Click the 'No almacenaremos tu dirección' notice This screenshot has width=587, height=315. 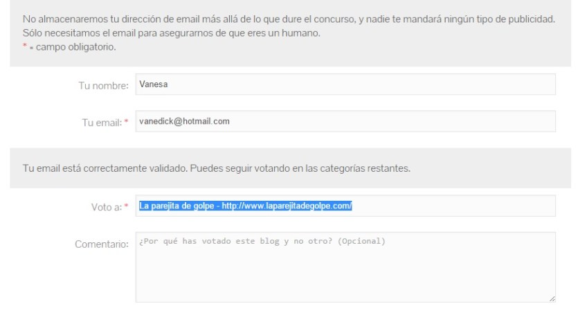289,19
